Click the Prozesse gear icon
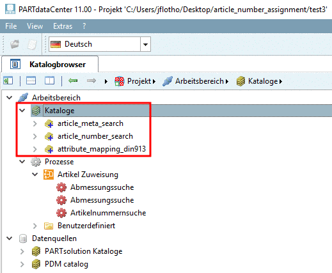The width and height of the screenshot is (332, 273). 36,162
